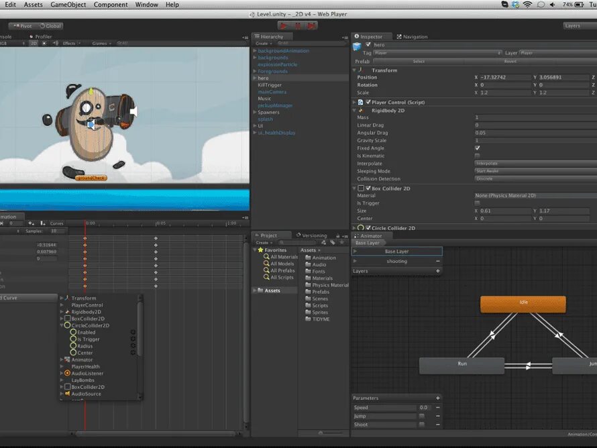The image size is (597, 448).
Task: Click the hero object cube icon in Inspector
Action: point(357,46)
